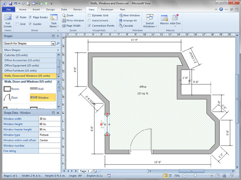Select the Room shape in stencil
Image resolution: width=241 pixels, height=180 pixels.
click(x=11, y=89)
